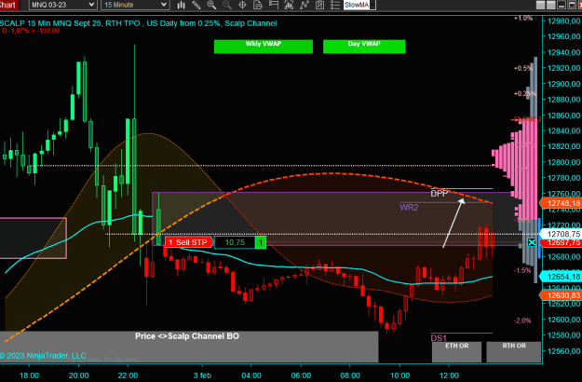Viewport: 582px width, 382px height.
Task: Click the 18:00 time axis label
Action: (x=29, y=375)
